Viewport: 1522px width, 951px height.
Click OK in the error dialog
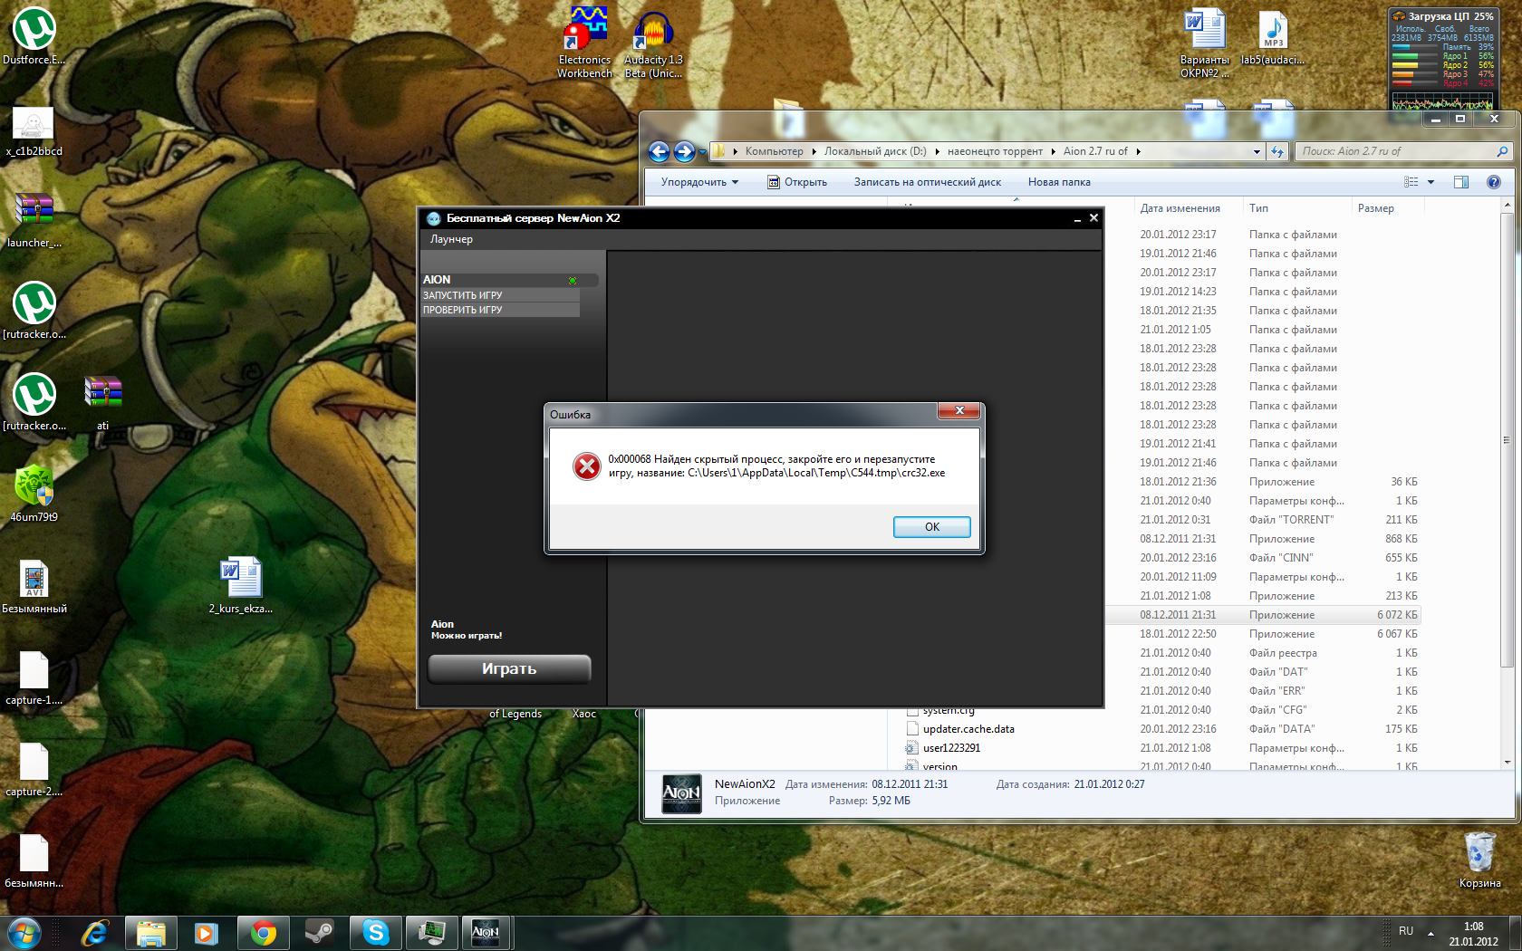tap(931, 526)
